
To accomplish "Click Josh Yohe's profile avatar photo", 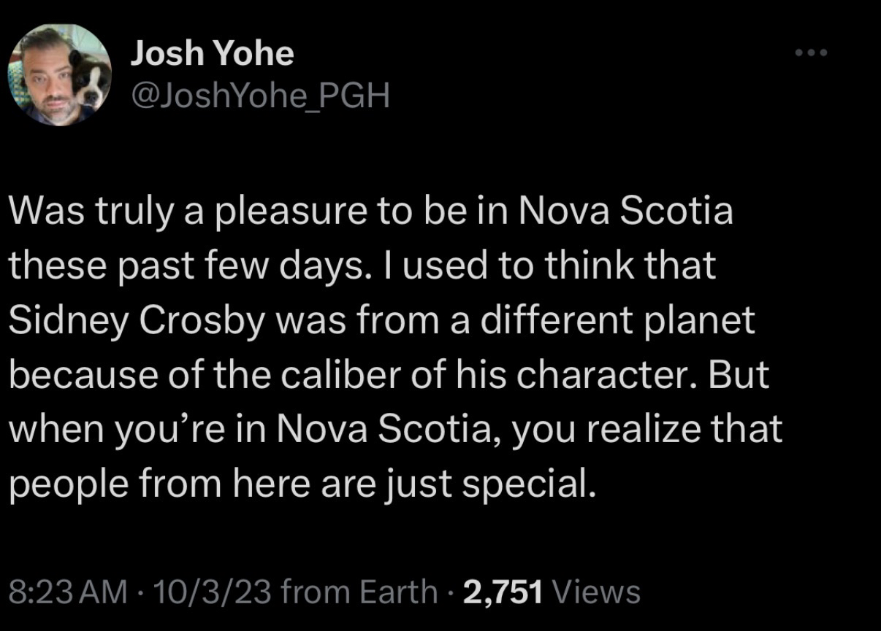I will pos(58,75).
